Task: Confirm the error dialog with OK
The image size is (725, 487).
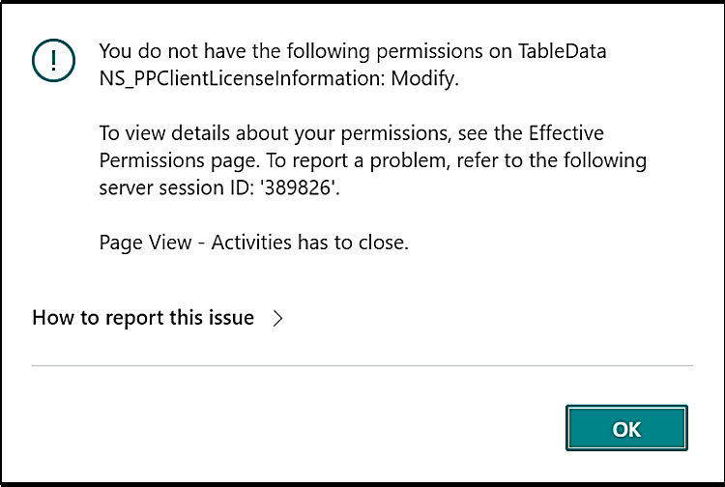Action: 626,428
